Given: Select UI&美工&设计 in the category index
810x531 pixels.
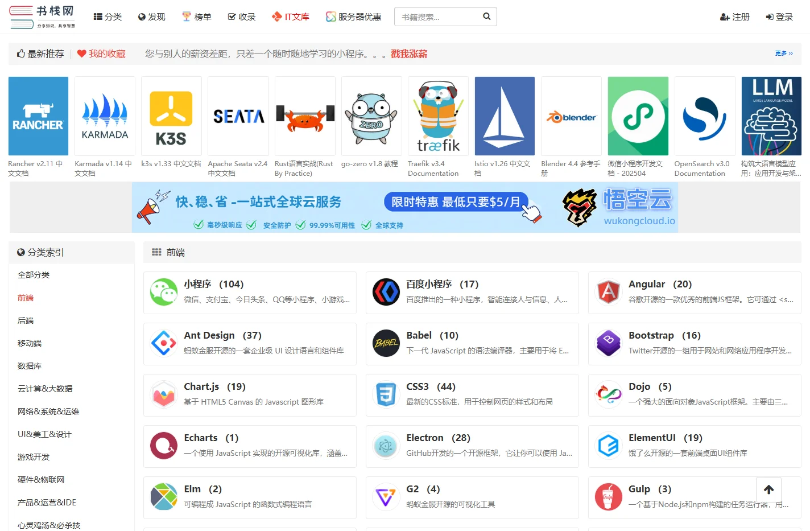Looking at the screenshot, I should click(x=44, y=434).
